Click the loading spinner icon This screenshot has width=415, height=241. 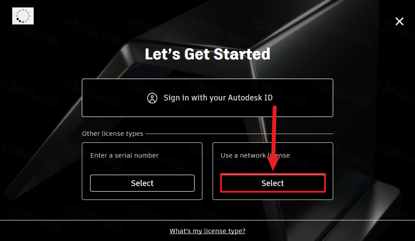(x=23, y=16)
